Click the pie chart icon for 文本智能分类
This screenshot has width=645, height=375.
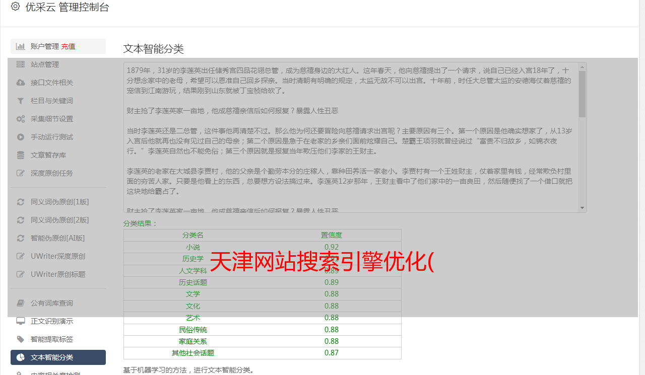point(21,357)
